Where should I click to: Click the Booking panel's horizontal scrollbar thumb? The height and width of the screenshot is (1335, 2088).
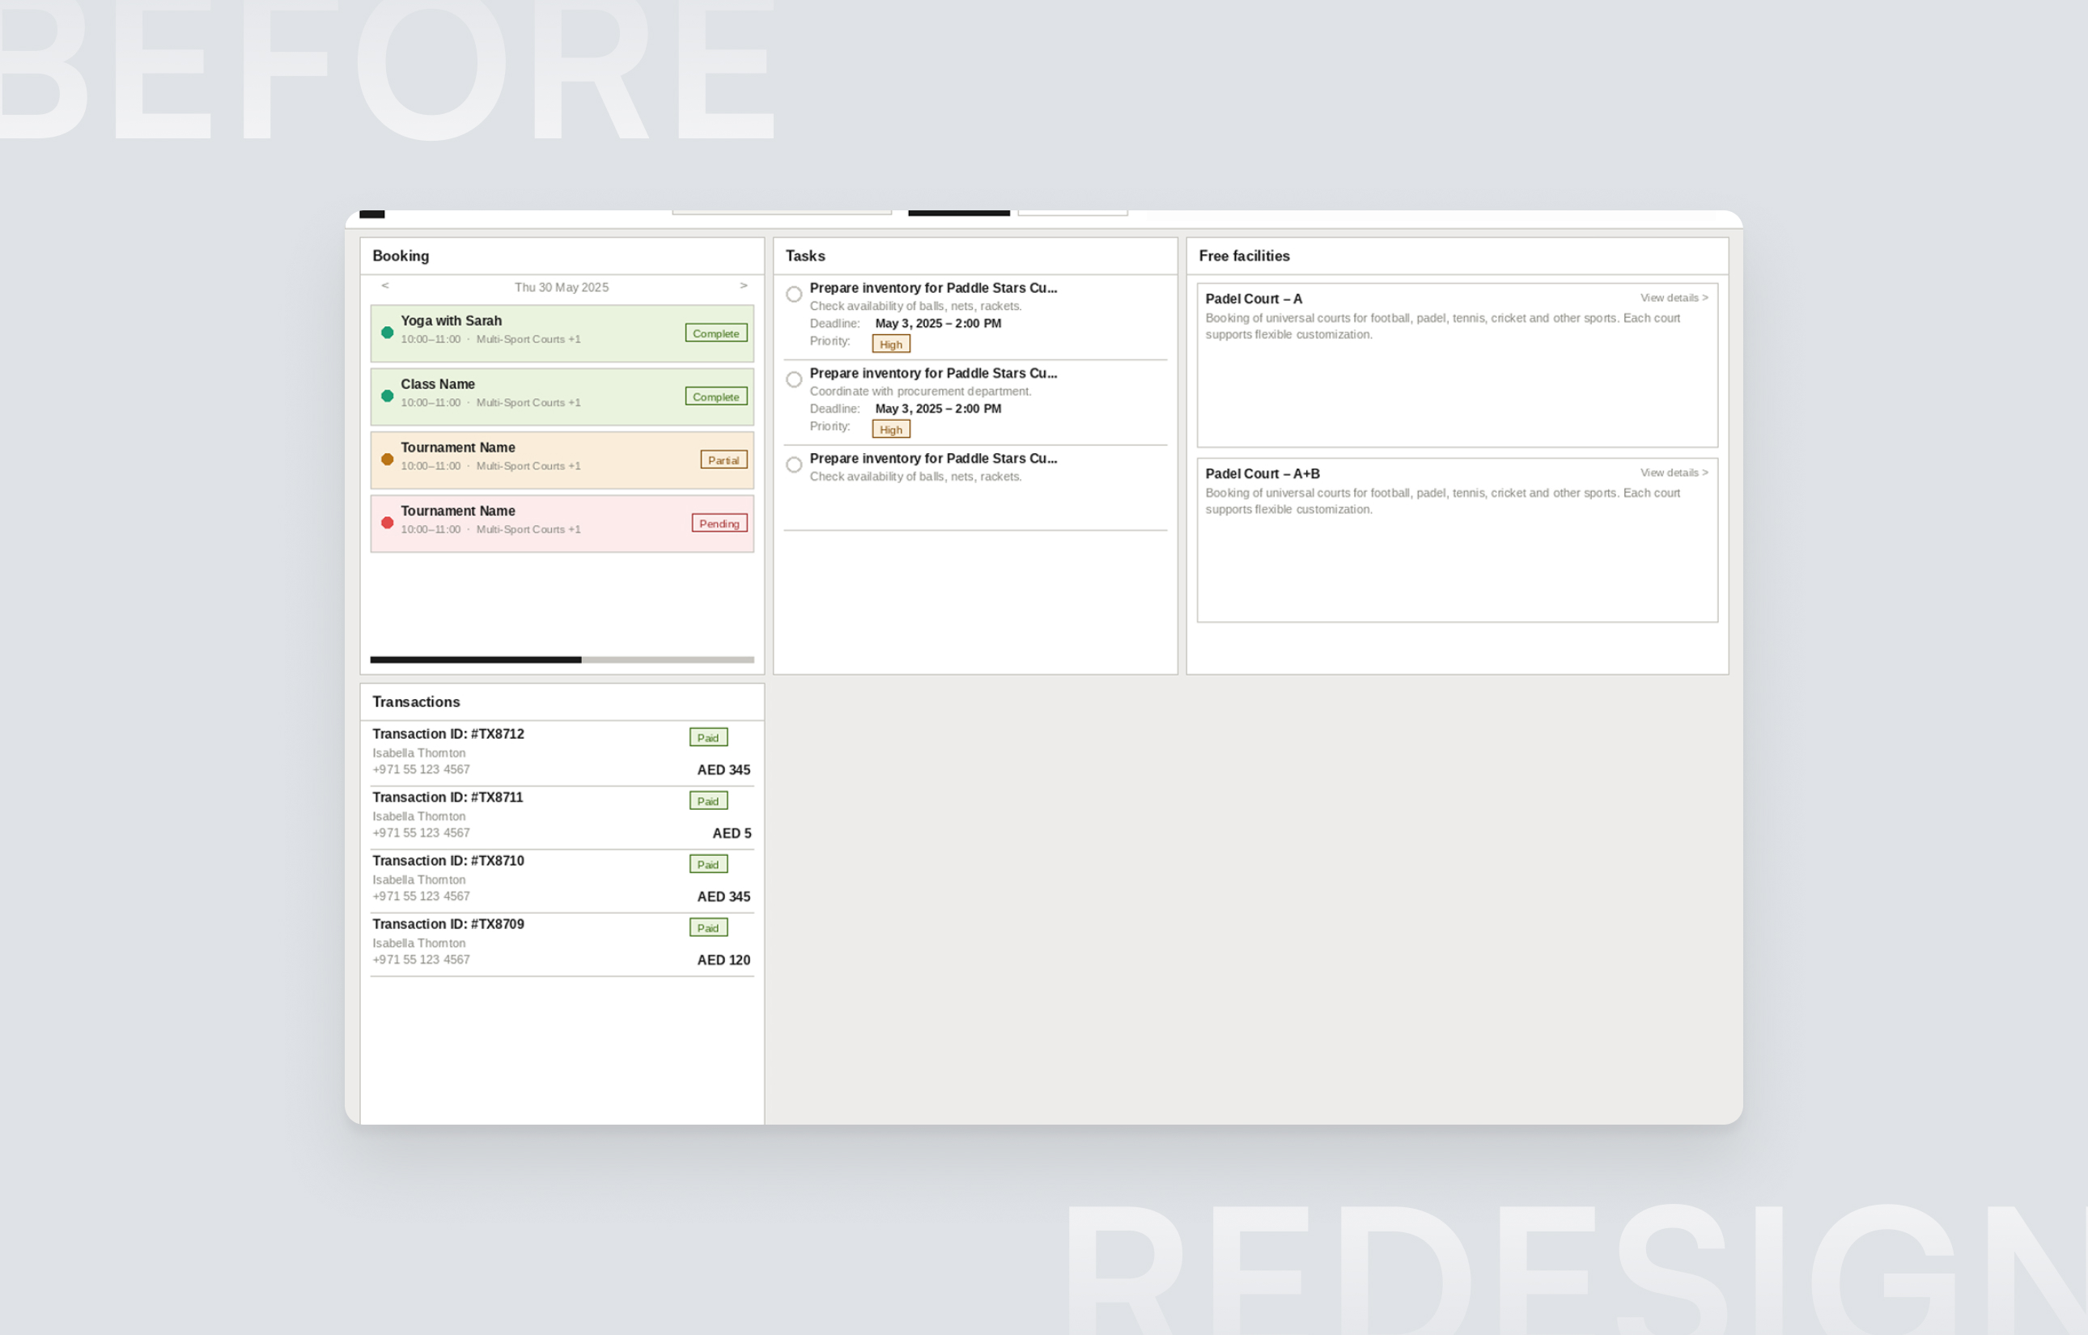click(x=476, y=659)
